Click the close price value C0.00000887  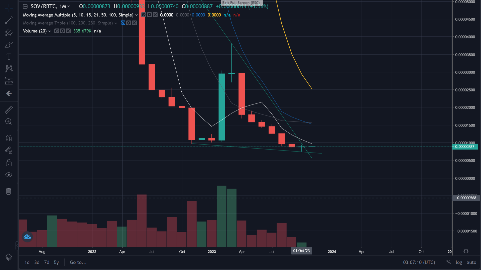coord(197,6)
